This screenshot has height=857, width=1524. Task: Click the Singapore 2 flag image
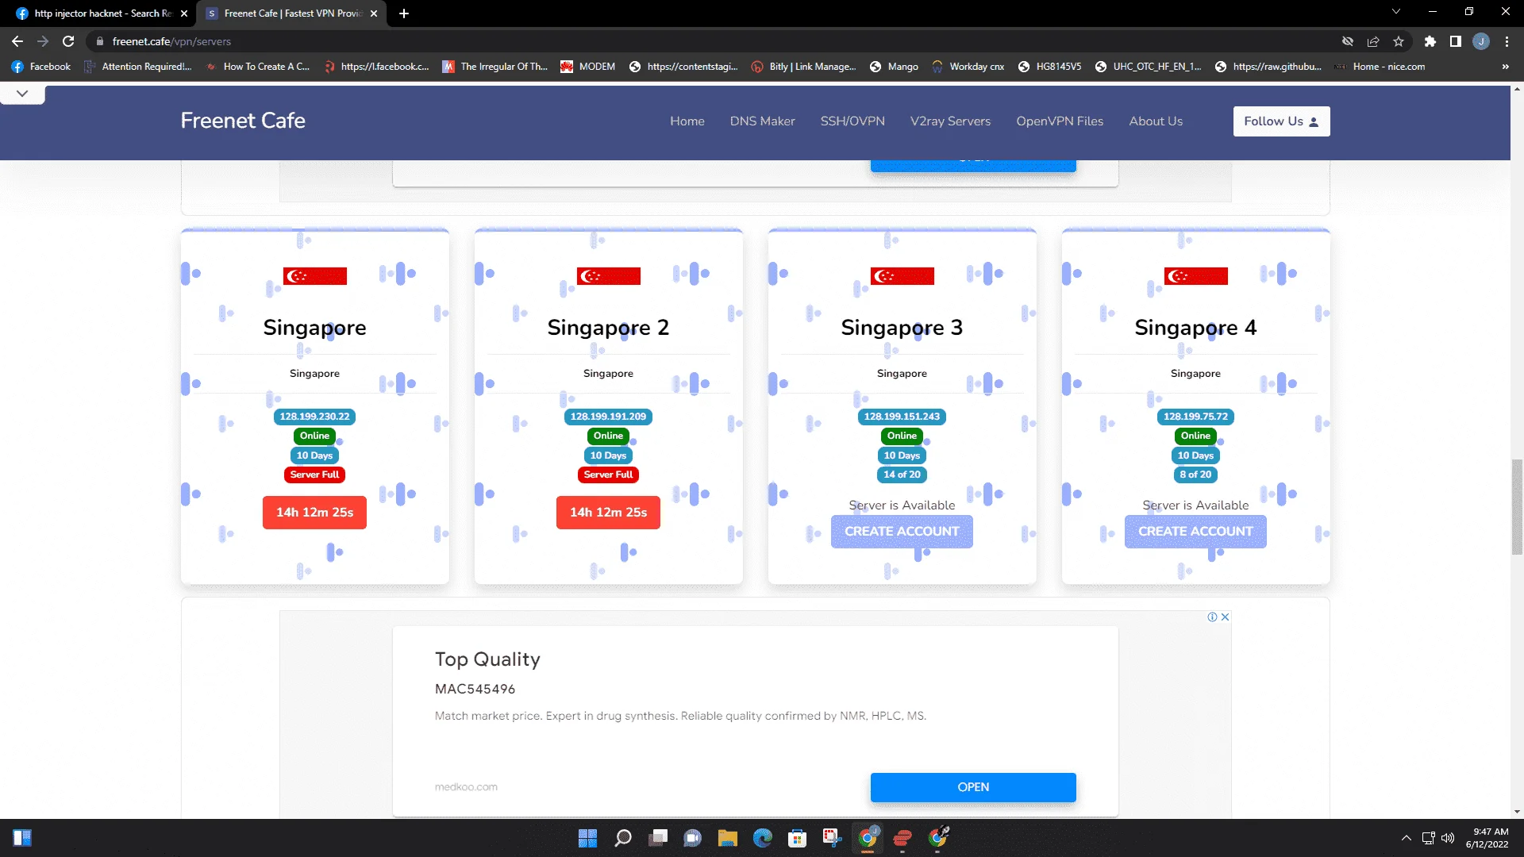(609, 276)
